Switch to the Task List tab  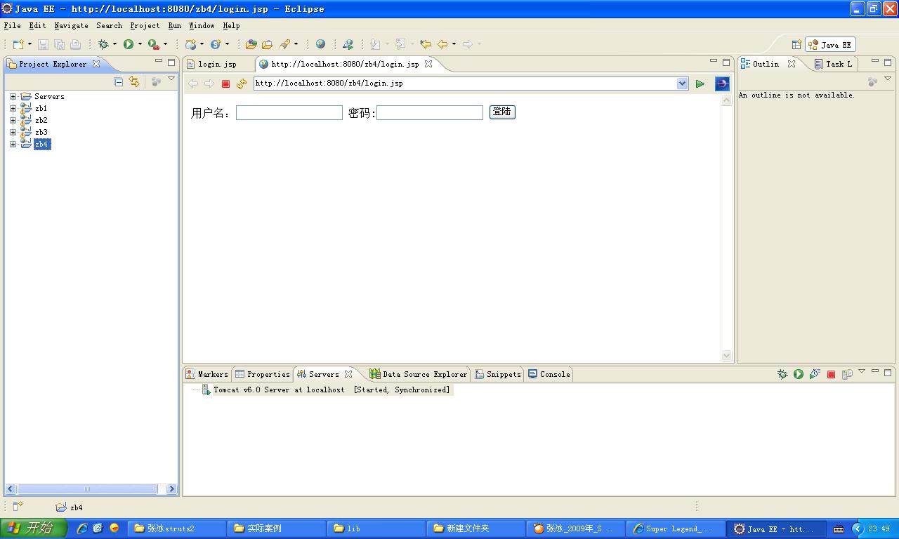tap(834, 64)
